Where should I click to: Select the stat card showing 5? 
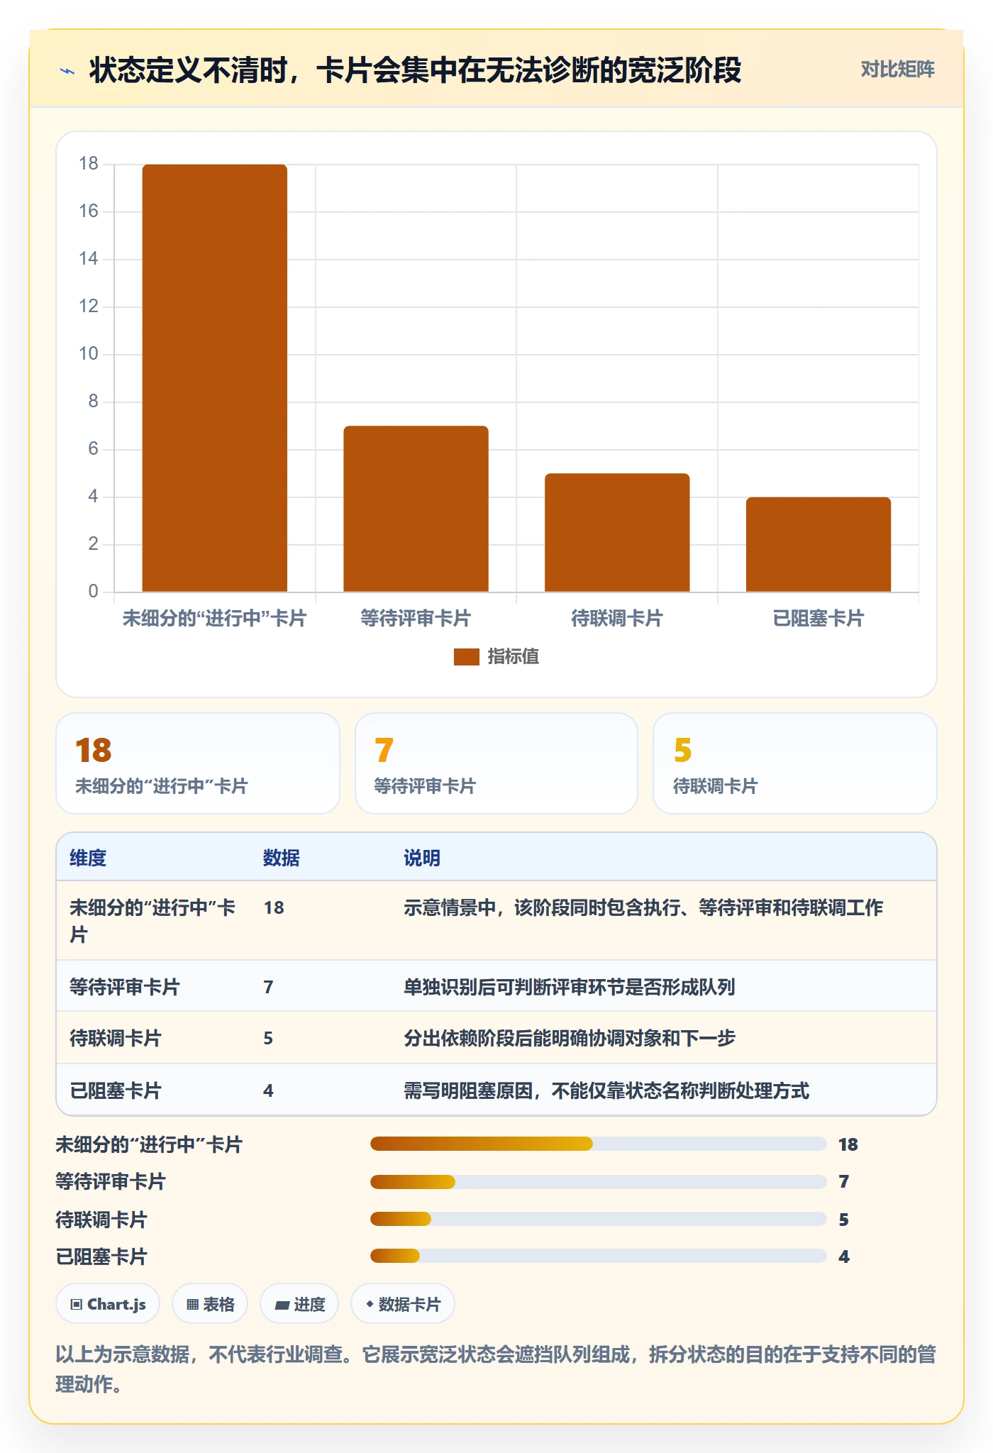[x=795, y=763]
